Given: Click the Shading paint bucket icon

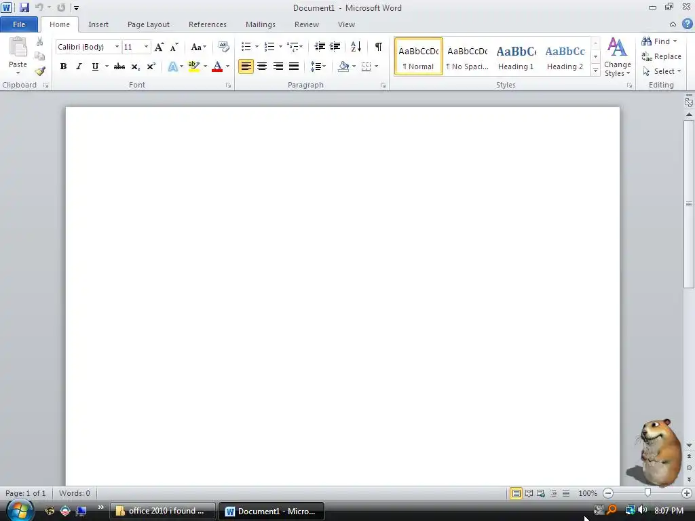Looking at the screenshot, I should [343, 66].
